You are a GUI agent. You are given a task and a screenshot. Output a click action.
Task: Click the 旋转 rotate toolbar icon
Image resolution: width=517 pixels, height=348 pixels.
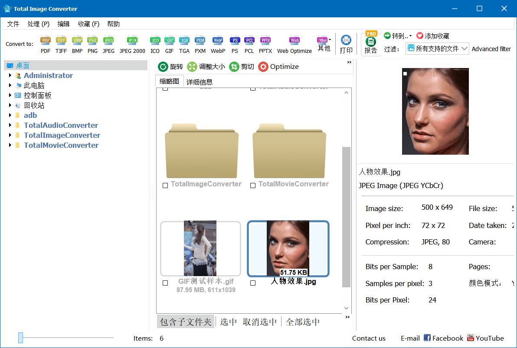(x=170, y=66)
